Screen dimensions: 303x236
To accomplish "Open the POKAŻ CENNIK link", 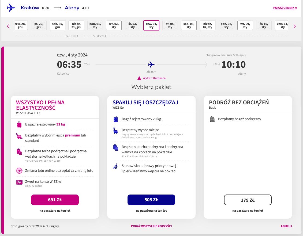I will (x=285, y=8).
